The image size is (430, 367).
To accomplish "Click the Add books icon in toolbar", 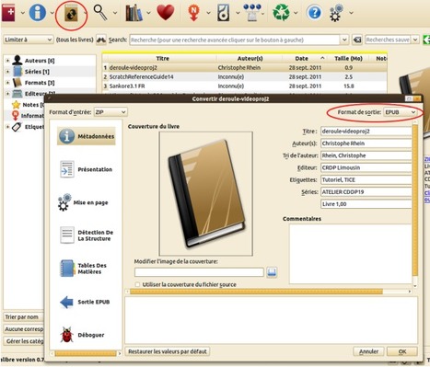I will click(8, 13).
